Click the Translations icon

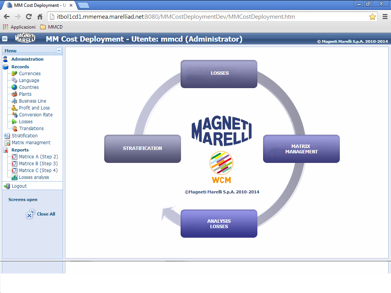[15, 128]
